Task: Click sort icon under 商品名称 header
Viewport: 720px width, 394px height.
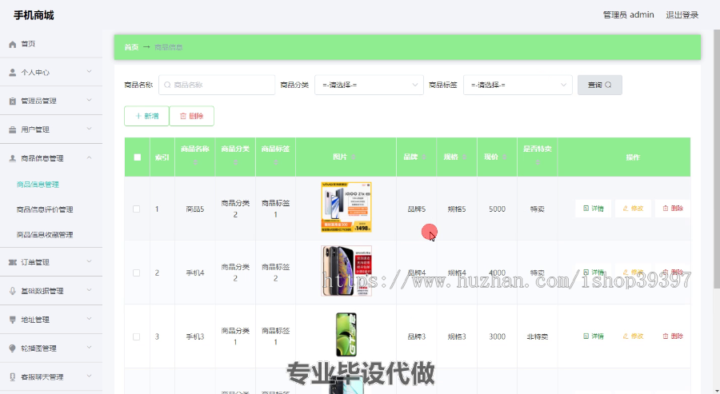Action: [195, 162]
